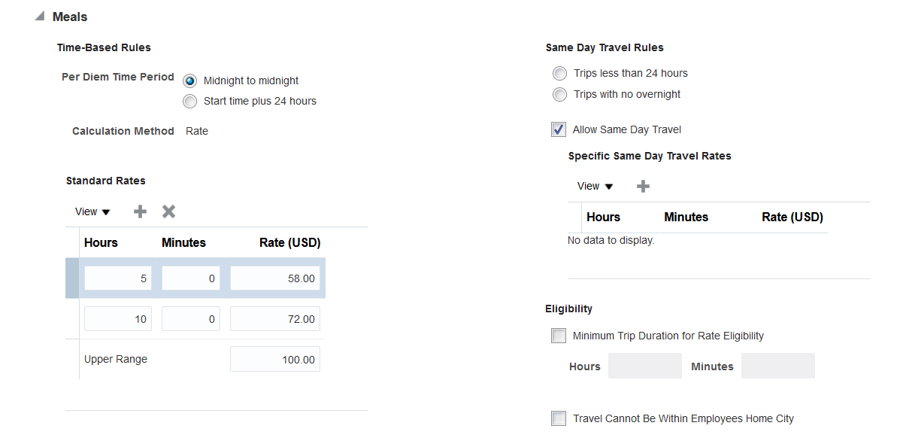The height and width of the screenshot is (447, 909).
Task: Open the Standard Rates View menu
Action: point(92,211)
